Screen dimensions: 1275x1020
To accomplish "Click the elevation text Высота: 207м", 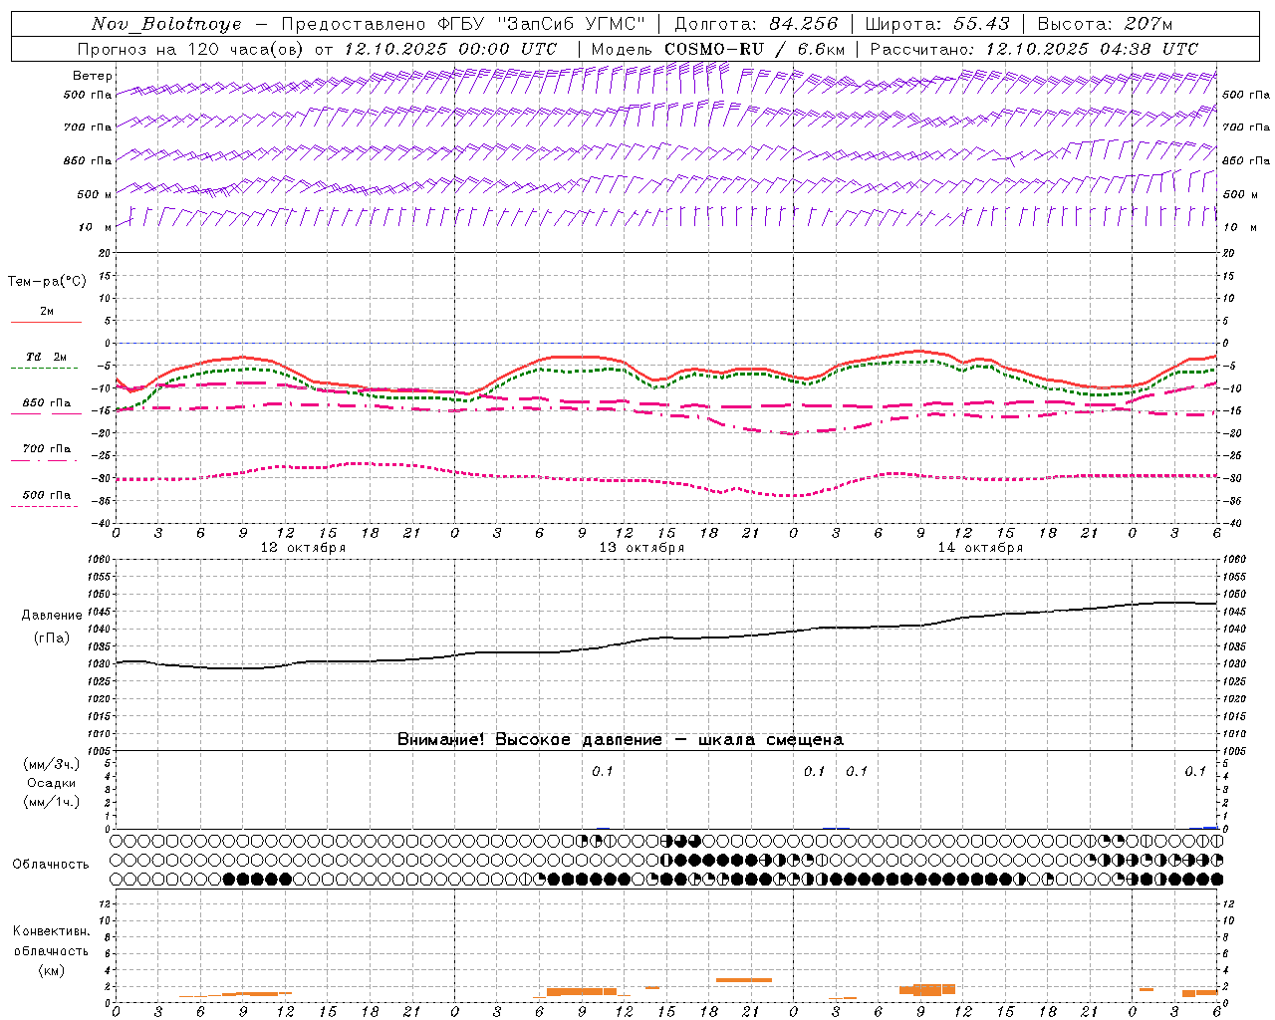I will click(x=1105, y=24).
